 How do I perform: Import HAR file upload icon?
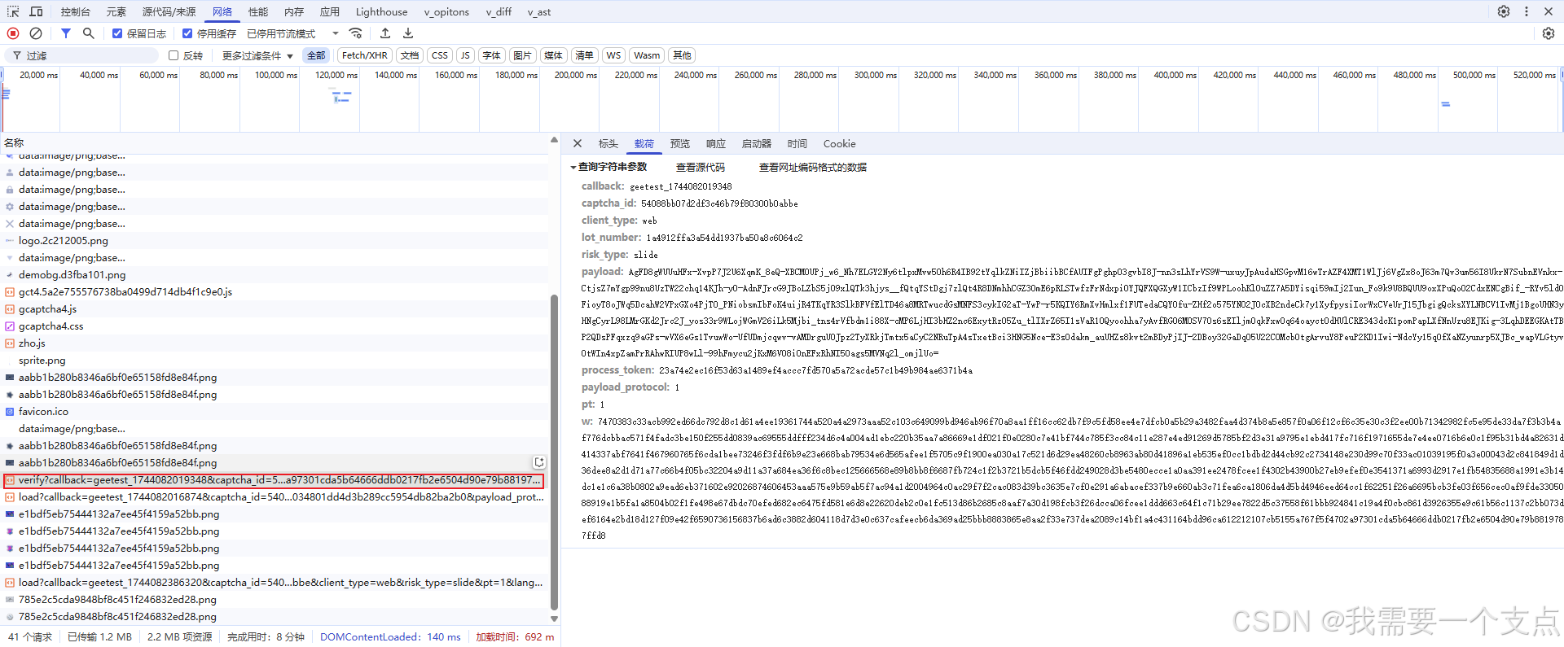click(385, 33)
